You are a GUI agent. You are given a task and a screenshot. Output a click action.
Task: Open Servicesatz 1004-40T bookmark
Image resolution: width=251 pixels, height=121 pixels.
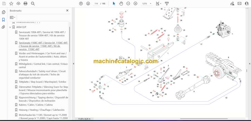click(x=42, y=35)
